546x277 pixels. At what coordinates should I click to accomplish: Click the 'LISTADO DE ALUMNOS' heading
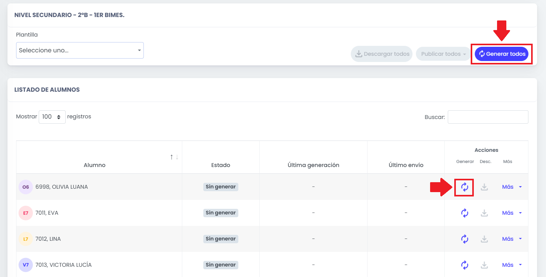tap(47, 90)
